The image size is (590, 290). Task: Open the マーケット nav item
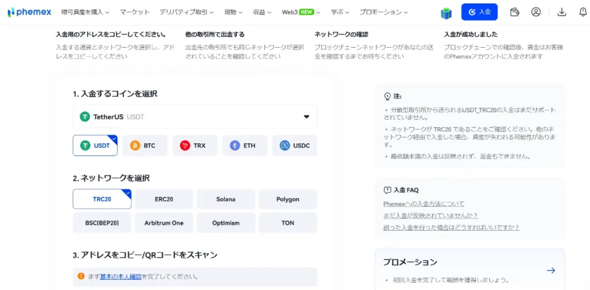(135, 12)
